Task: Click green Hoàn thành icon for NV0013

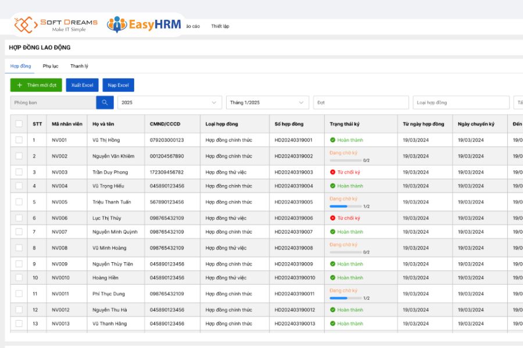Action: point(332,324)
